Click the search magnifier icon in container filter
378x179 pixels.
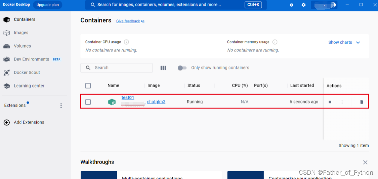coord(88,68)
